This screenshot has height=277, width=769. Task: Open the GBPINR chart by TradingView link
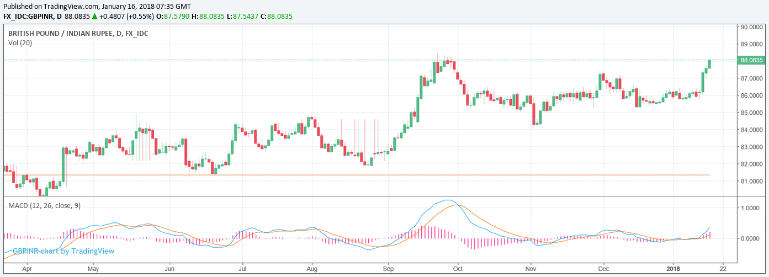click(x=63, y=251)
